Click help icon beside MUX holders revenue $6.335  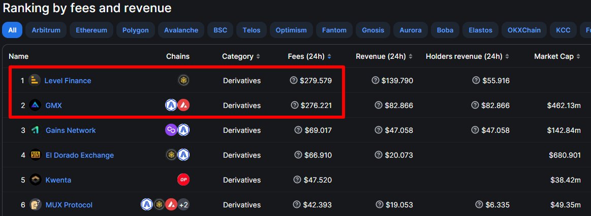tap(479, 204)
